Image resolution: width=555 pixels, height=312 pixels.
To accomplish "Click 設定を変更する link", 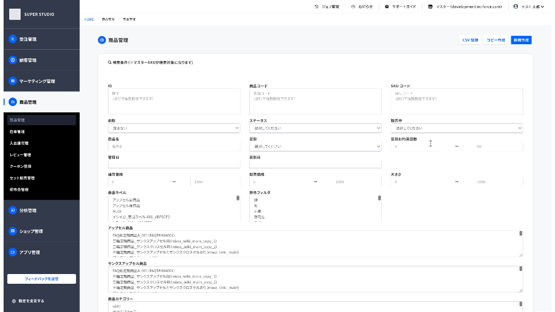I will pyautogui.click(x=31, y=301).
